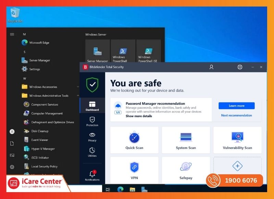Open Notifications with the bell icon

pos(92,176)
